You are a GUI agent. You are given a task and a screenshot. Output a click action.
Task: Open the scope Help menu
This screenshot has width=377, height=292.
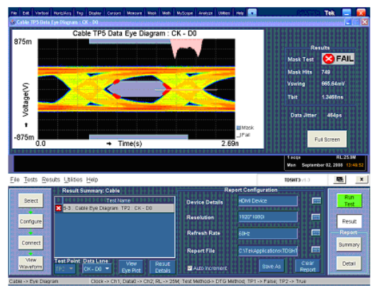pos(240,13)
